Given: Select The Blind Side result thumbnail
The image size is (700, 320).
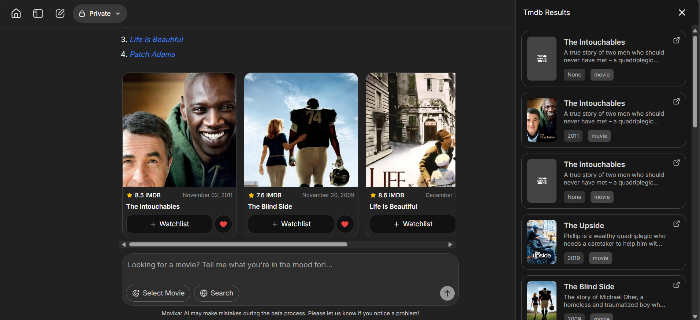Looking at the screenshot, I should pos(542,301).
